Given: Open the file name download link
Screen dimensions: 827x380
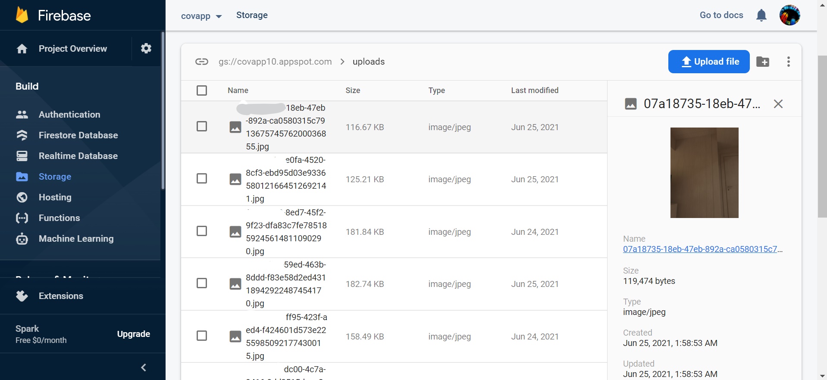Looking at the screenshot, I should (702, 249).
